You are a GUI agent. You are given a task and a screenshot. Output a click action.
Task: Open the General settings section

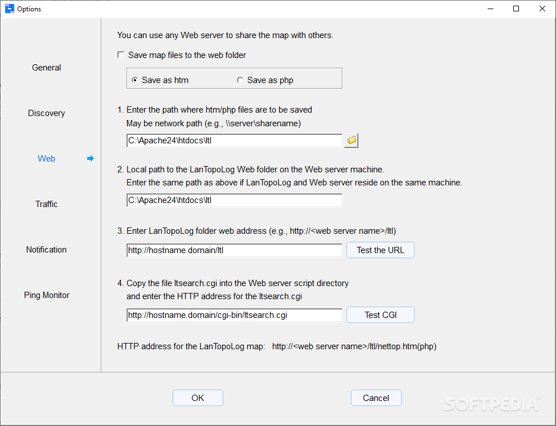coord(47,68)
